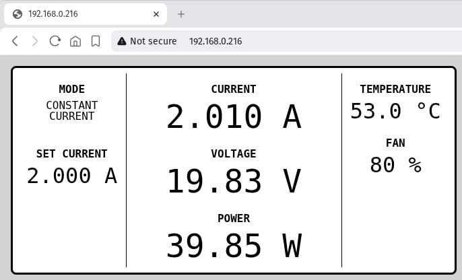Click the CURRENT heading
Viewport: 462px width, 280px height.
234,89
